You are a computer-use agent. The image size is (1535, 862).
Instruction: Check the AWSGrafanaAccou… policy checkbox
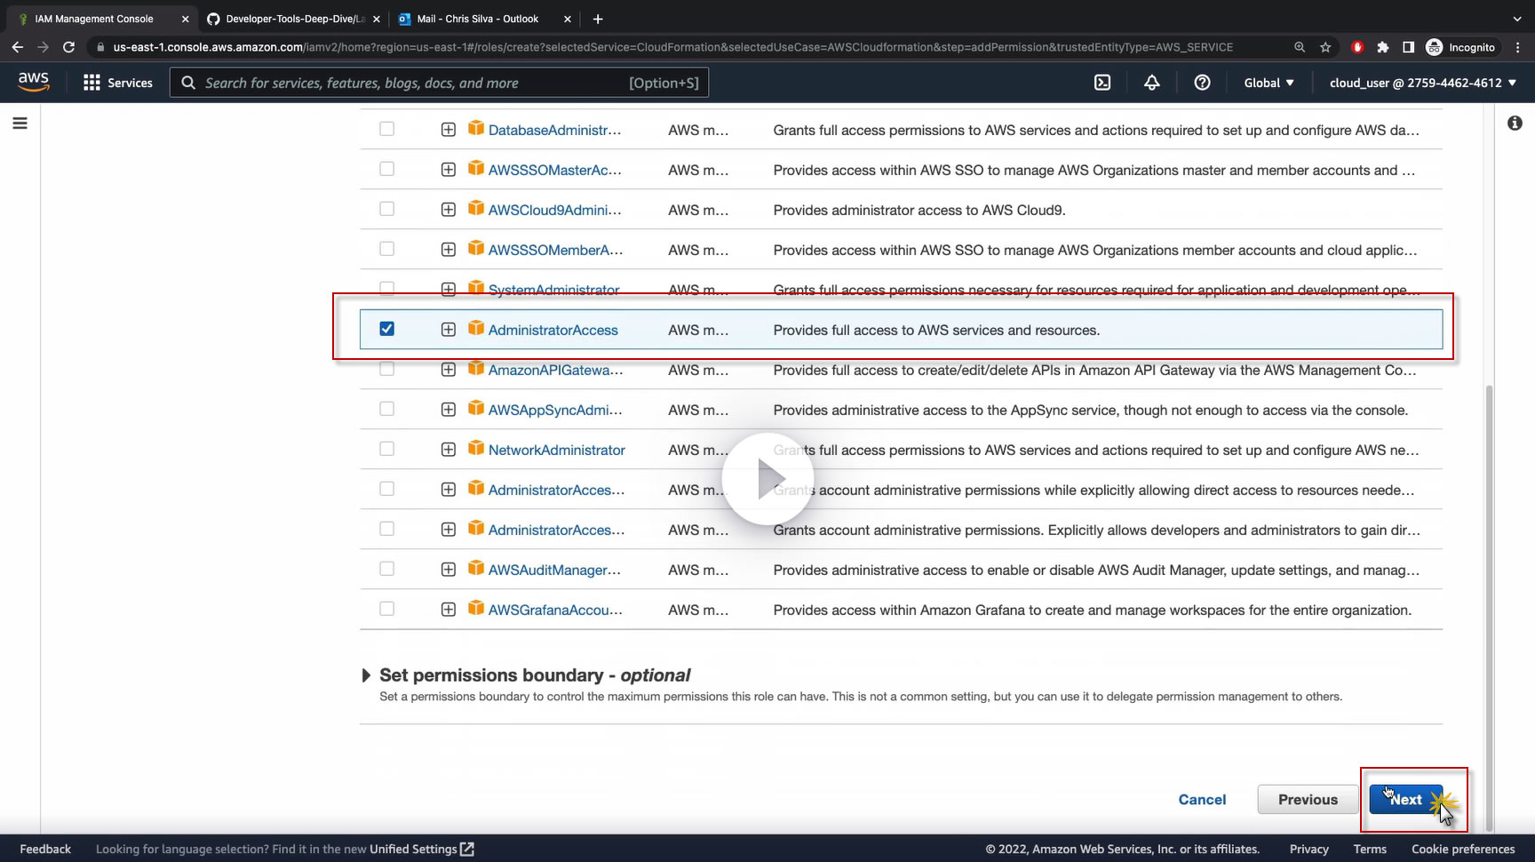coord(386,609)
